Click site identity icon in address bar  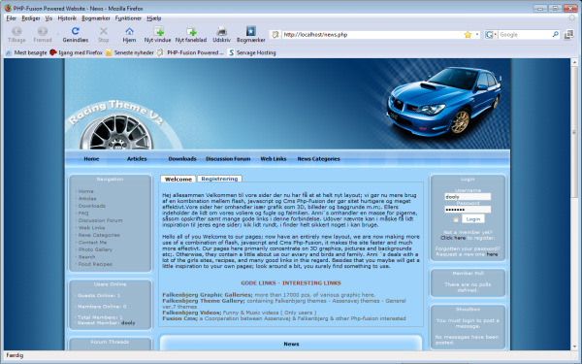275,35
